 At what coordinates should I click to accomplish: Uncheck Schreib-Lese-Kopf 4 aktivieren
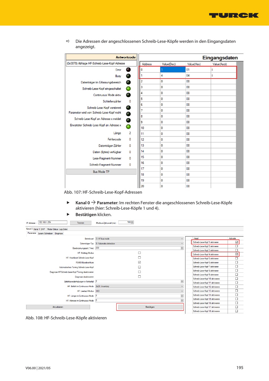(236, 254)
